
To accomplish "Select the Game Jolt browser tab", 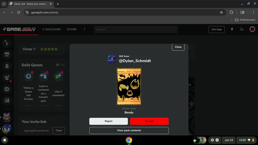I will point(31,4).
